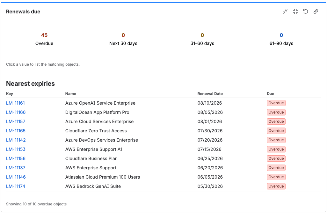Select the renewal date 08/05/2026

pos(210,112)
